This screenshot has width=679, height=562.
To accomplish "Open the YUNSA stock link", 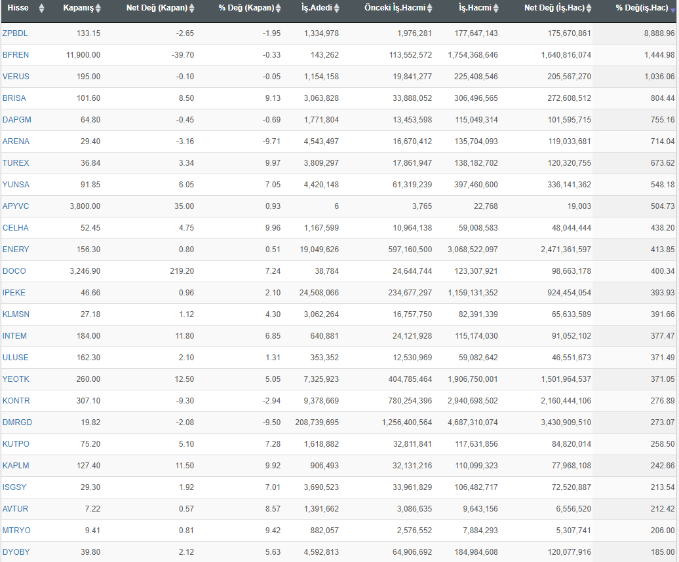I will click(16, 185).
